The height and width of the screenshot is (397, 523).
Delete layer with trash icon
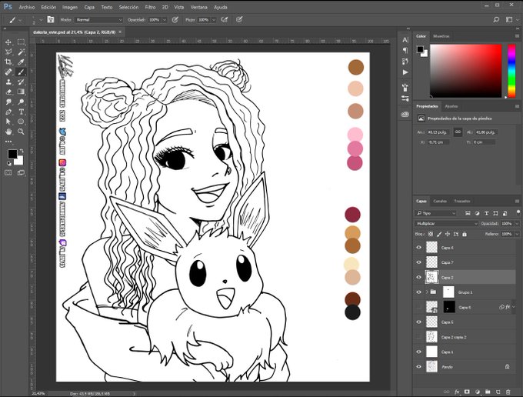pyautogui.click(x=508, y=392)
